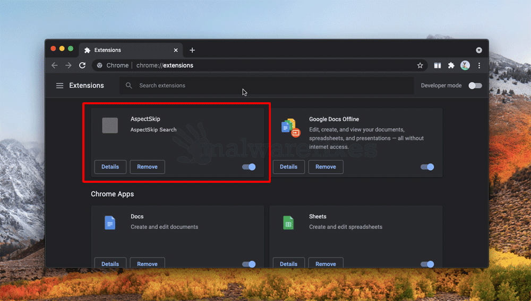Open AspectSkip Details
Screen dimensions: 531x301
click(x=110, y=167)
